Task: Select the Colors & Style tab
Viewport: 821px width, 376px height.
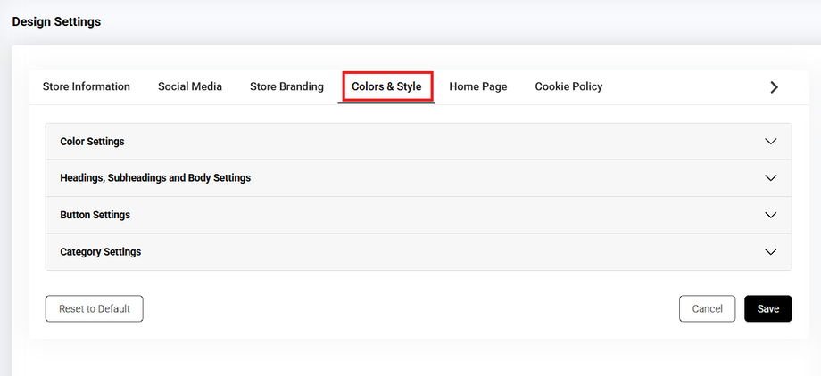Action: coord(386,86)
